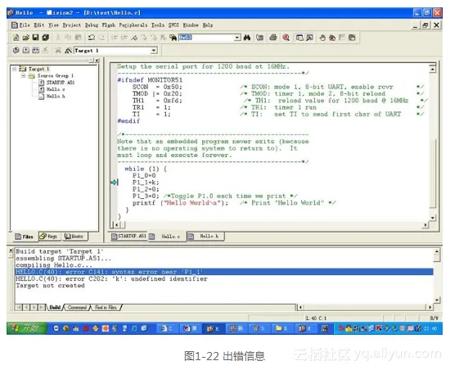Collapse the Source Group 1 tree node
Viewport: 450px width, 370px height.
(24, 76)
